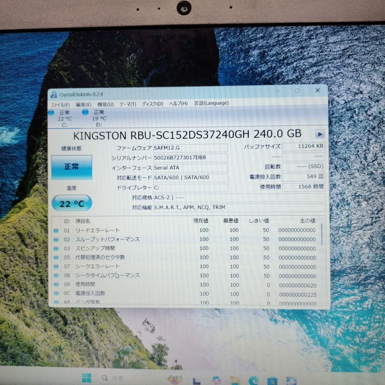Click raw value 000000000225
Image resolution: width=385 pixels, height=385 pixels.
coord(298,295)
